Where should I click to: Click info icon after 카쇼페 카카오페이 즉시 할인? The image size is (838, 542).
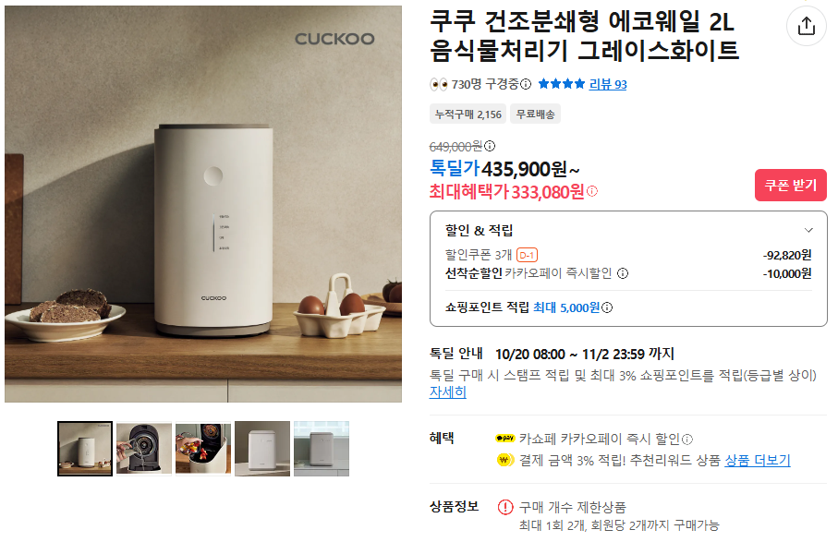(687, 439)
